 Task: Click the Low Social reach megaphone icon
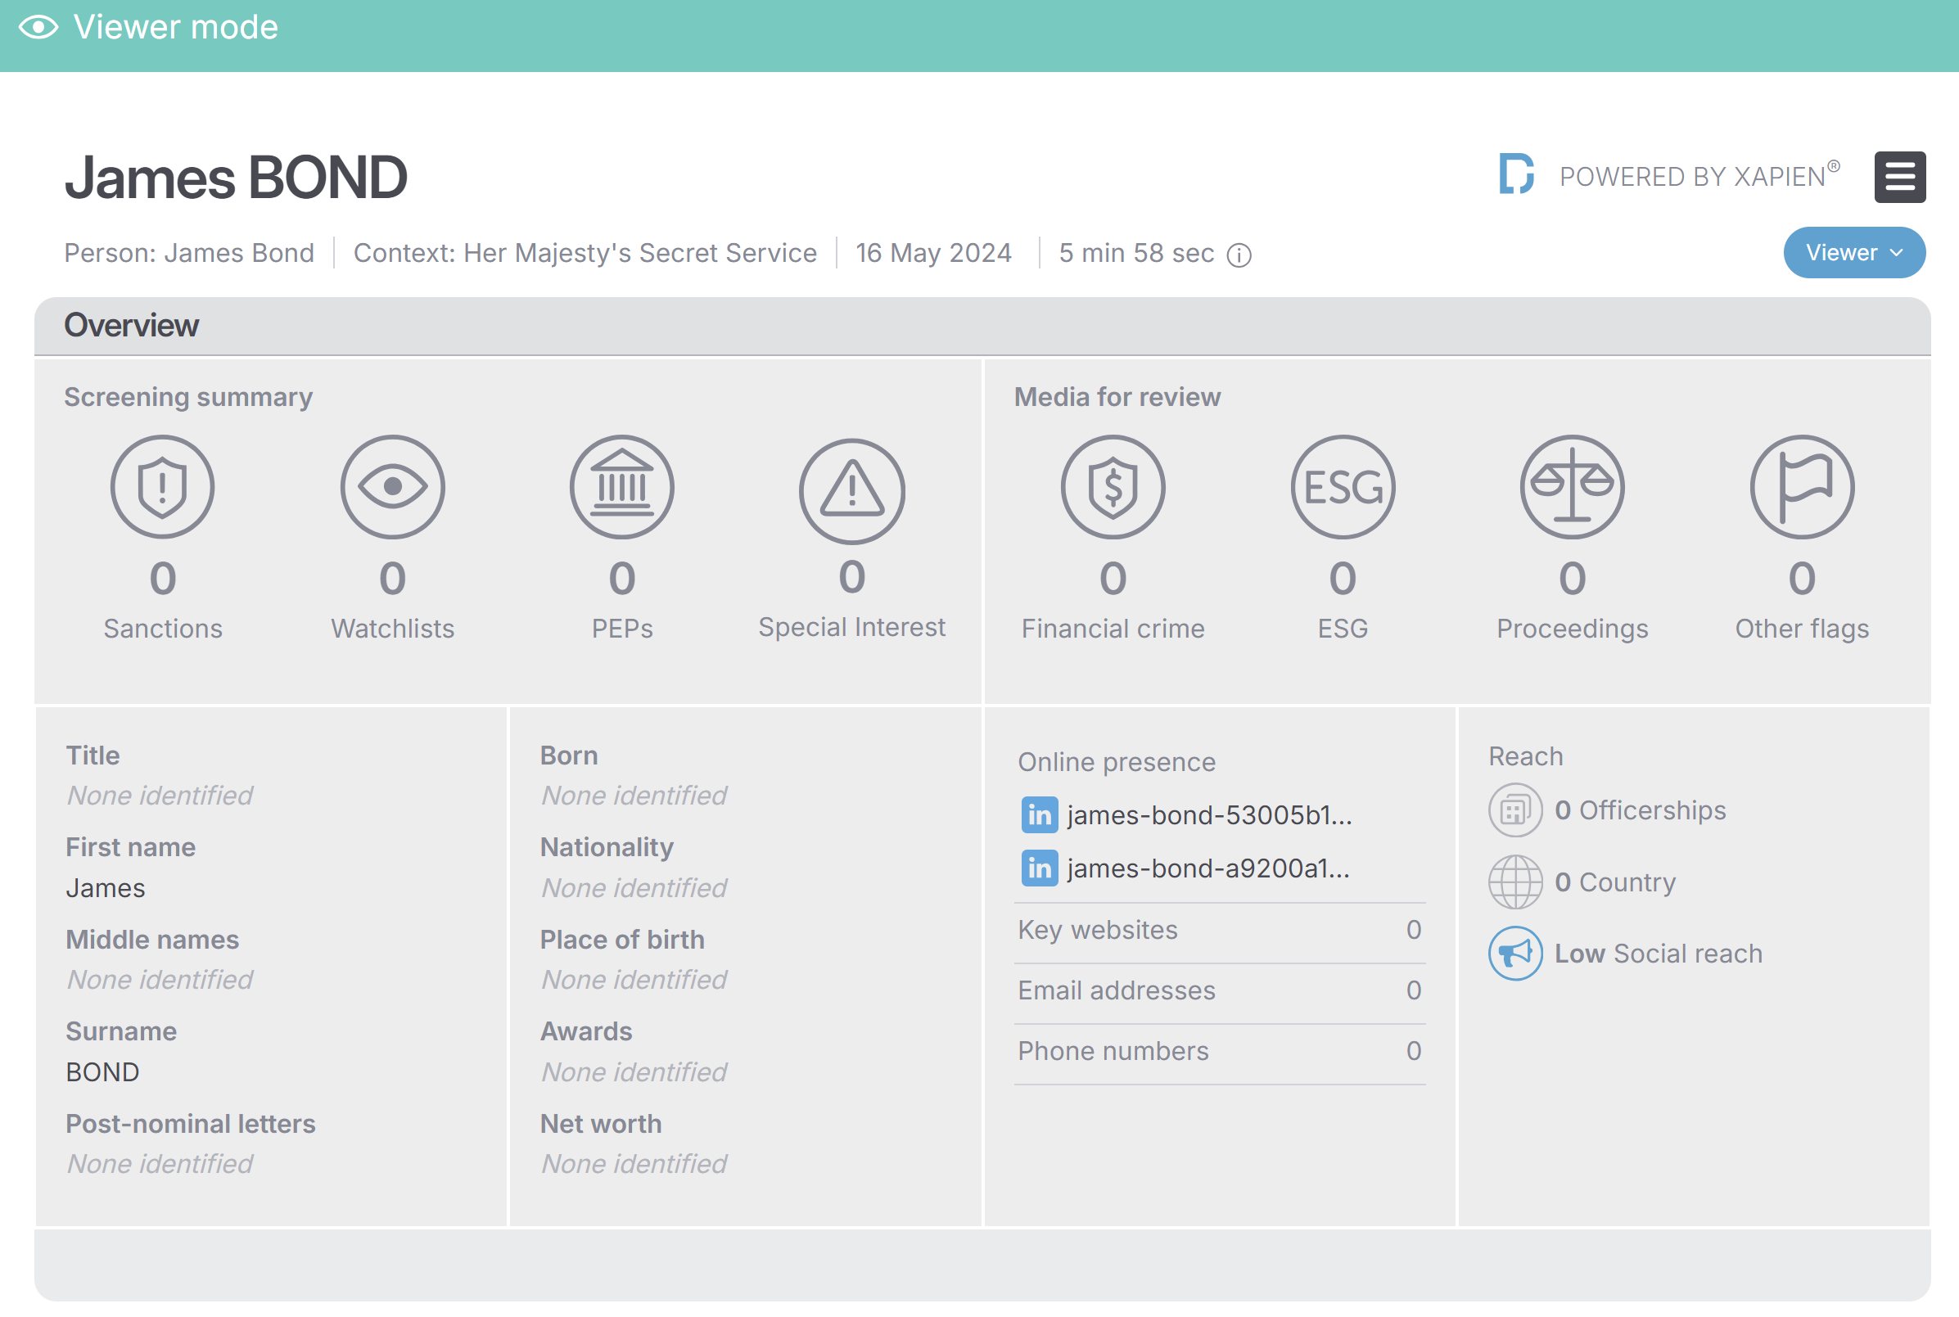(x=1514, y=954)
